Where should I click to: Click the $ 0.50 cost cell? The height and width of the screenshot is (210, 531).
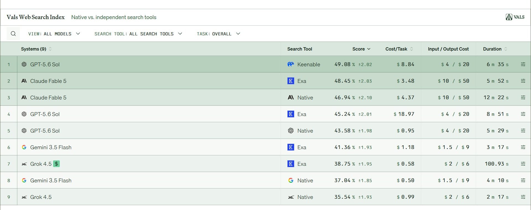tap(405, 180)
